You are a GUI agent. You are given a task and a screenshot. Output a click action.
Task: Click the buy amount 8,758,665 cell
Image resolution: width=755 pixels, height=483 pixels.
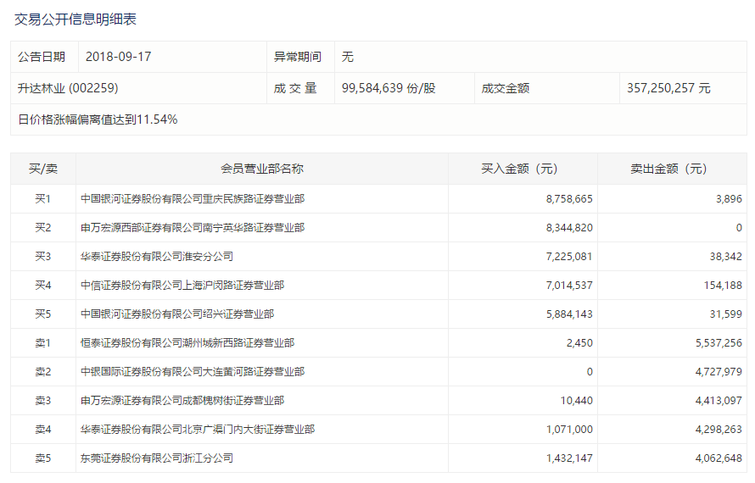click(569, 199)
